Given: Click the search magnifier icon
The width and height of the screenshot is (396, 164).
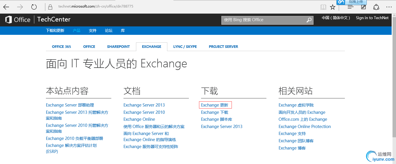Looking at the screenshot, I should pos(309,20).
